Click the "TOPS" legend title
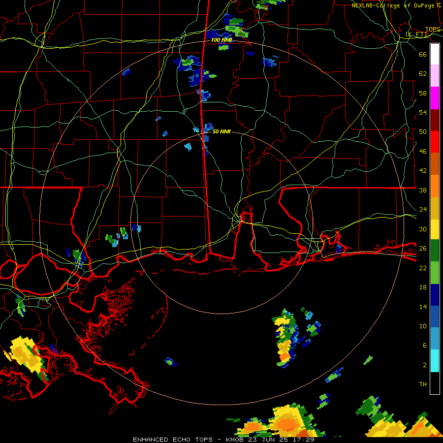 (433, 30)
